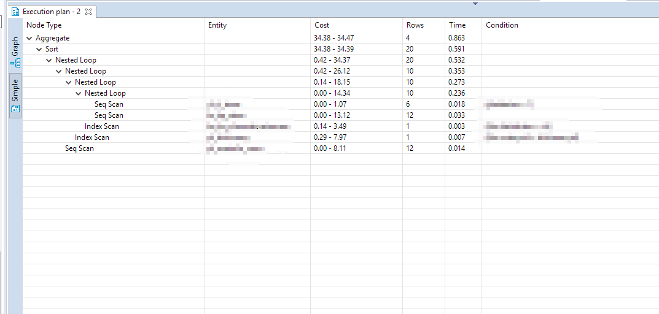Click the Execution plan tab icon

pyautogui.click(x=15, y=11)
